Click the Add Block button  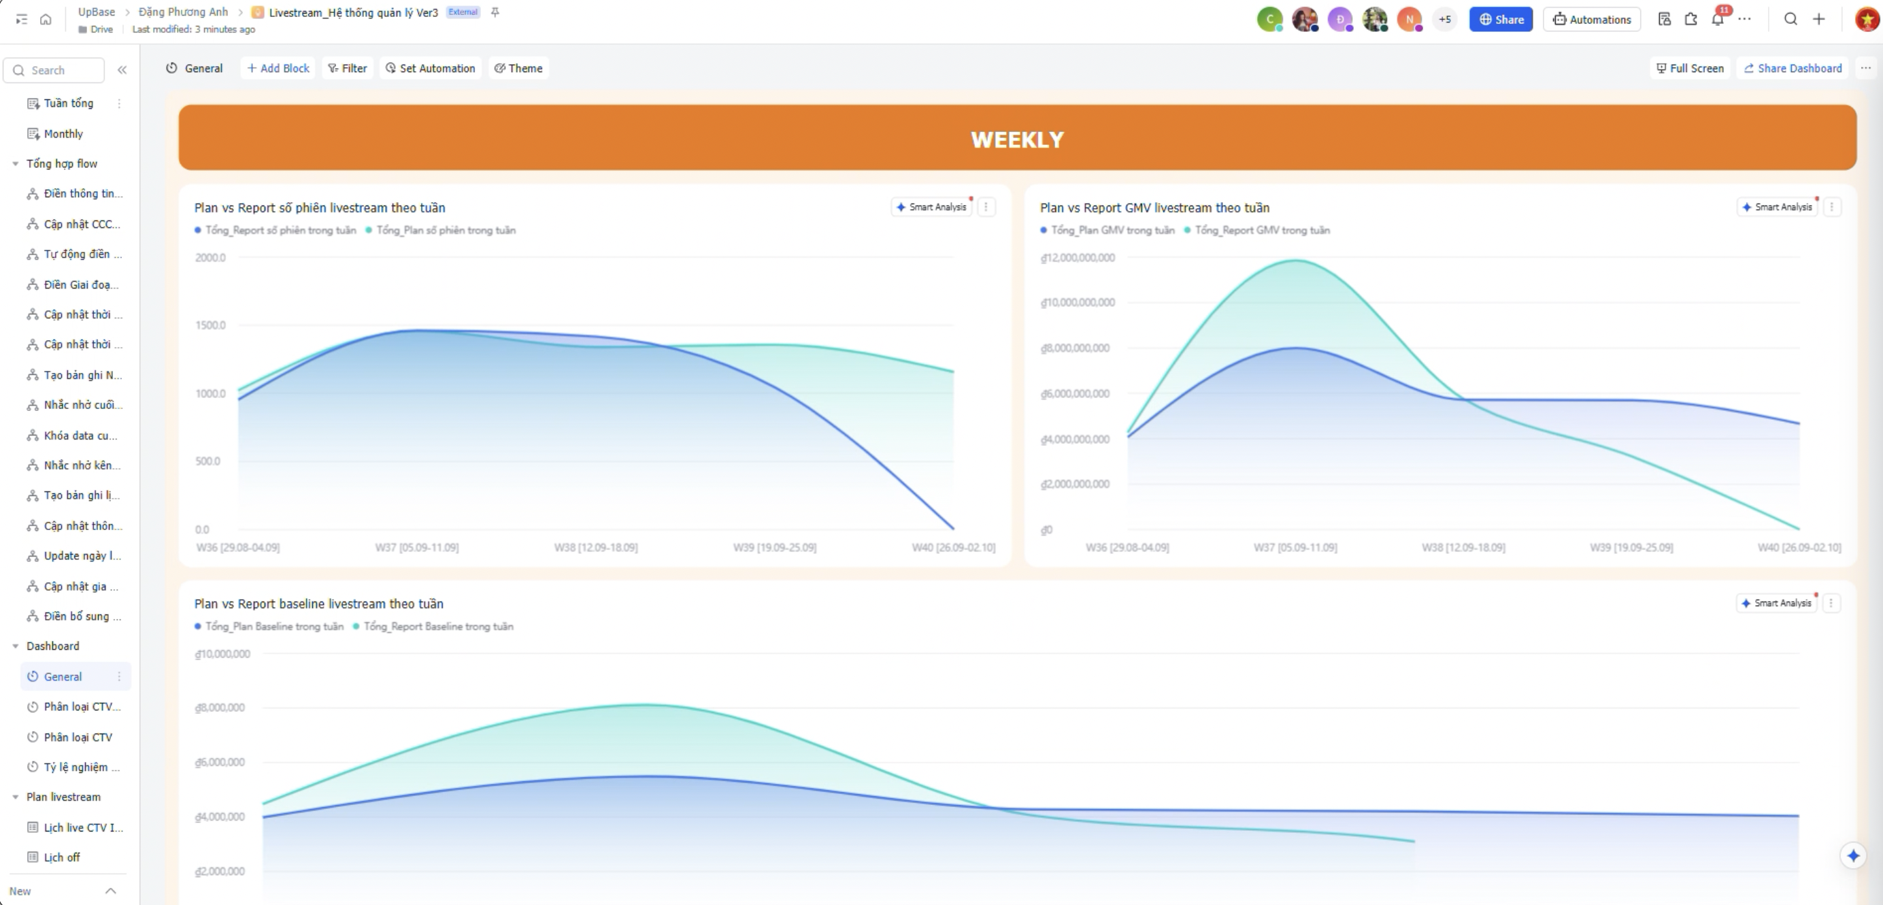[278, 69]
